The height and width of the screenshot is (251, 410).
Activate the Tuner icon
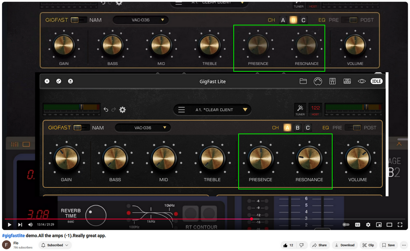point(300,109)
